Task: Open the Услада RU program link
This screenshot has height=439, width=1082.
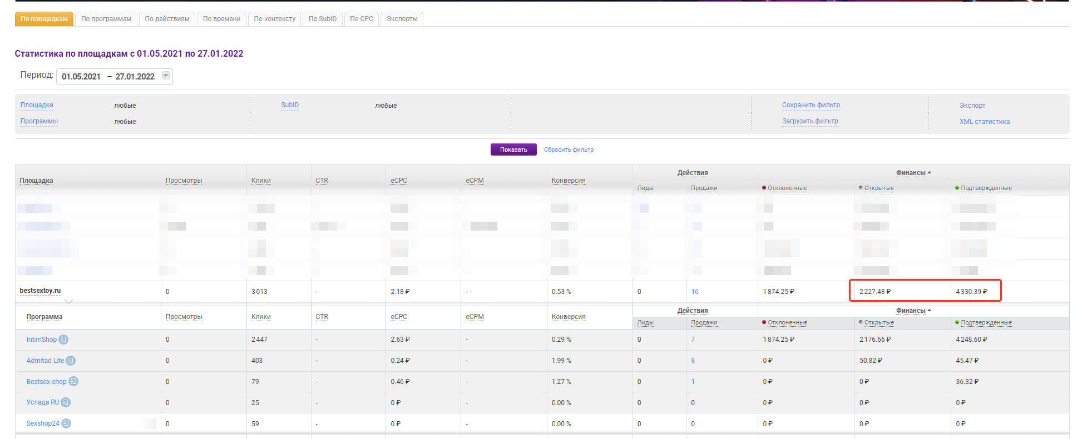Action: coord(42,402)
